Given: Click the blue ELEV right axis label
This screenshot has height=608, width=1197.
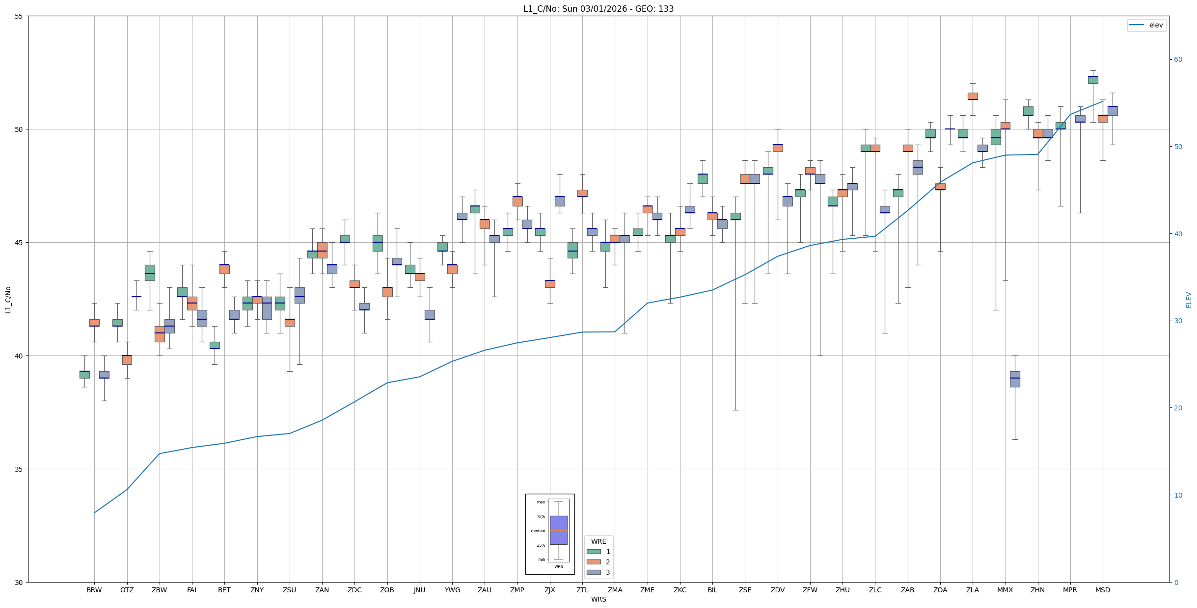Looking at the screenshot, I should click(x=1189, y=300).
